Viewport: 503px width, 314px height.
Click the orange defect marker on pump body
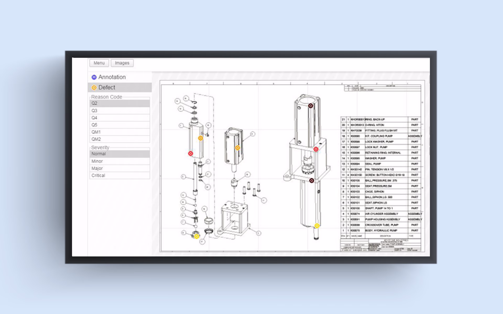tap(200, 138)
